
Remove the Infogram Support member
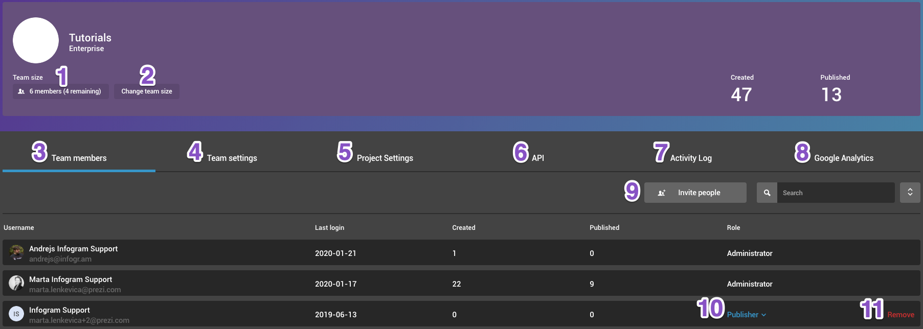click(901, 315)
